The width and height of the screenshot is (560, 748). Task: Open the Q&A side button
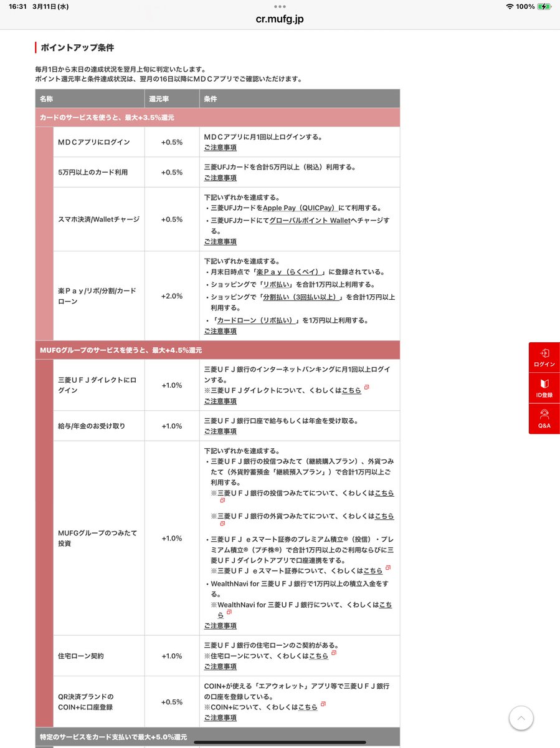544,419
